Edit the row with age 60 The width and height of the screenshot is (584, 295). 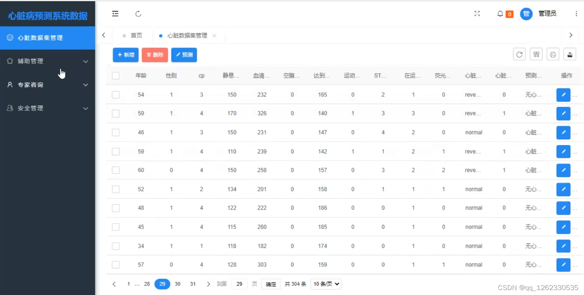click(563, 170)
